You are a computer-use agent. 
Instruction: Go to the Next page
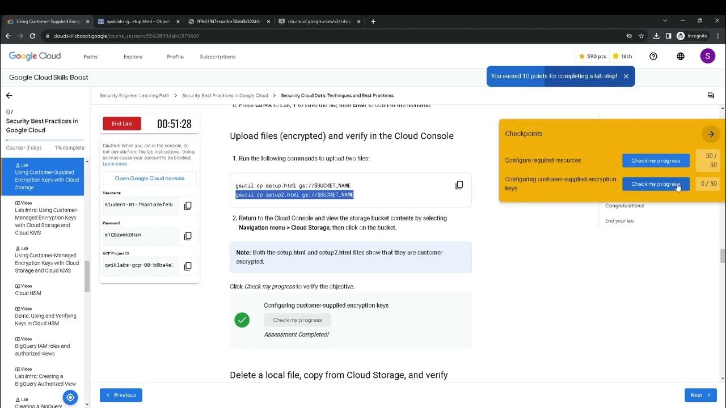(700, 395)
